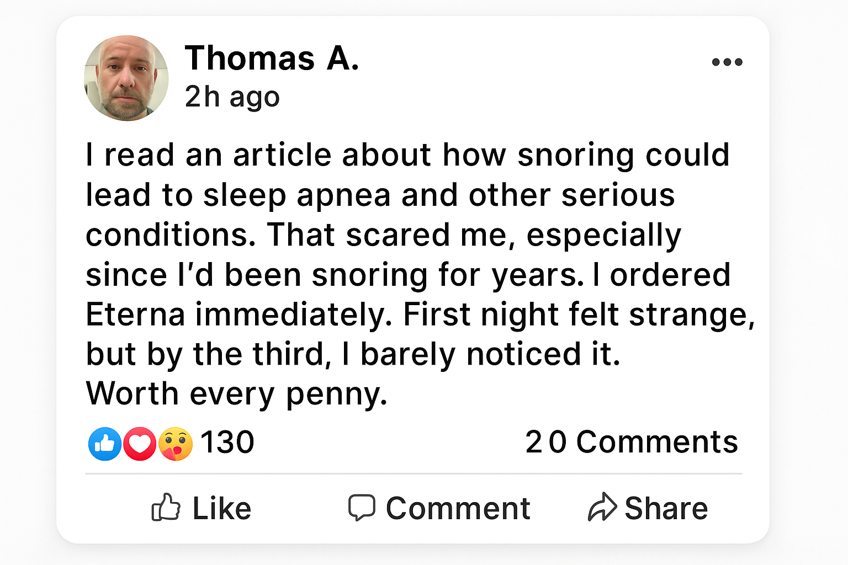Image resolution: width=848 pixels, height=565 pixels.
Task: Click the '2h ago' post timestamp
Action: pos(232,97)
